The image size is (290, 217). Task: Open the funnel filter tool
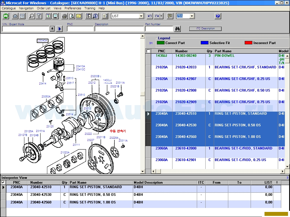(39, 16)
